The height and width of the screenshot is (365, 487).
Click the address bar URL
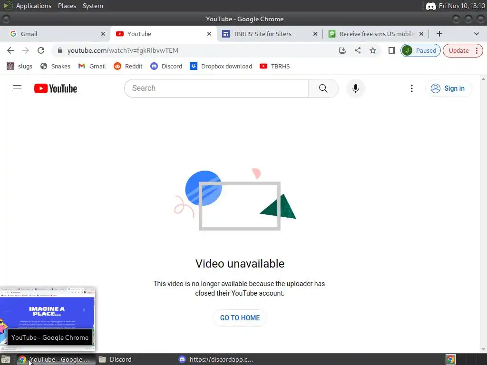(x=123, y=50)
